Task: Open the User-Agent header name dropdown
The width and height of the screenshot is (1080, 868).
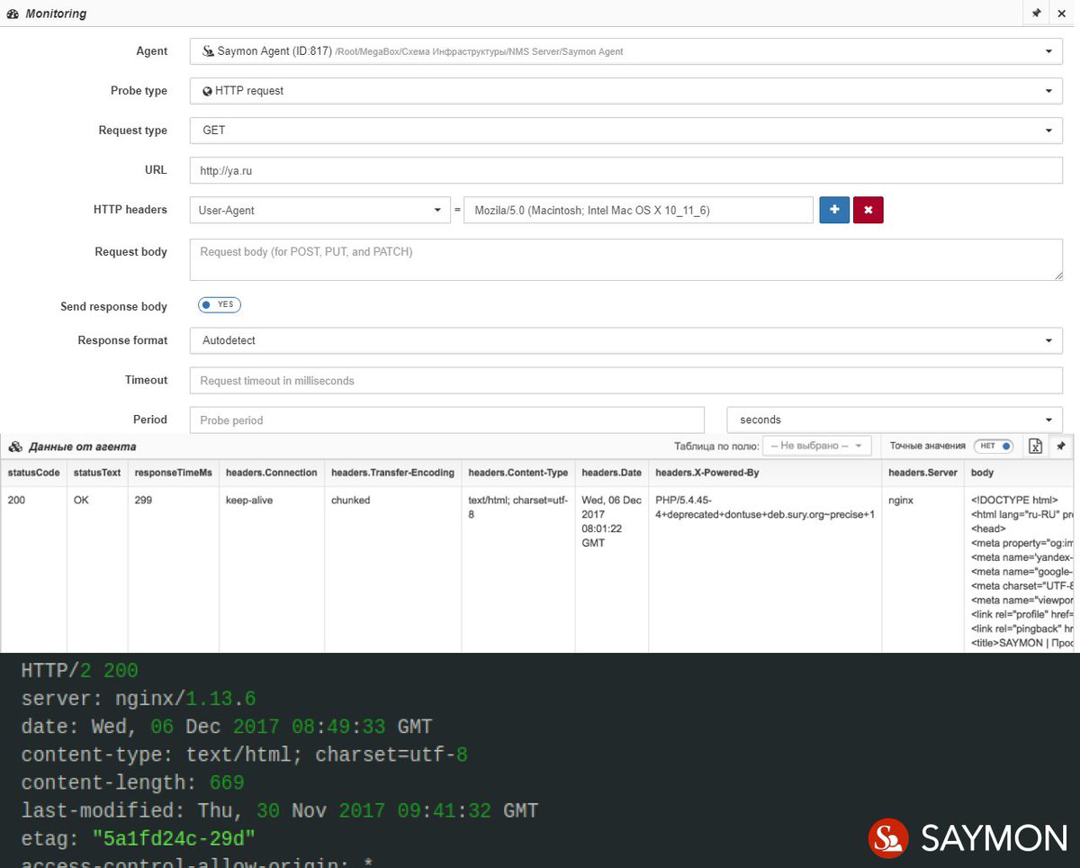Action: click(x=319, y=210)
